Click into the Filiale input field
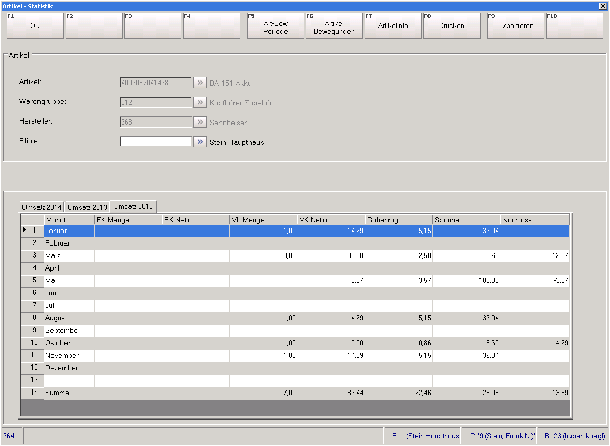 click(155, 142)
